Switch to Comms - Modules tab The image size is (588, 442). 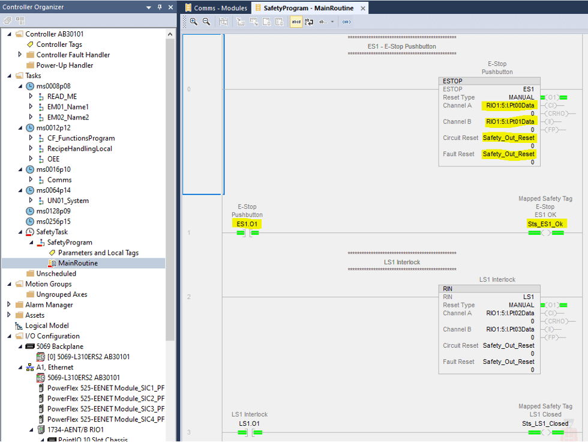point(217,8)
